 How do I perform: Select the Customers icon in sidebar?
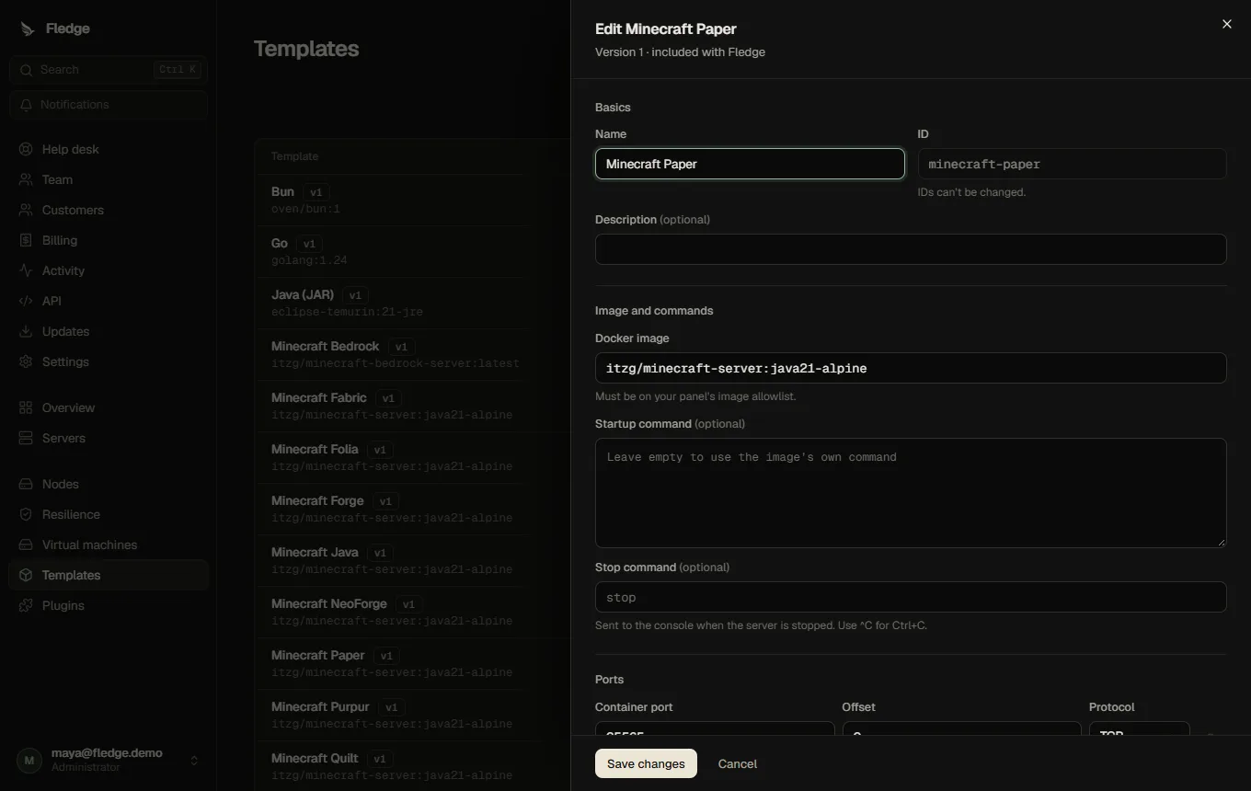[x=26, y=210]
